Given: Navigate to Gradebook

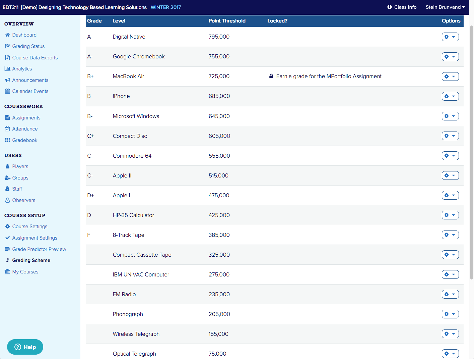Looking at the screenshot, I should click(x=25, y=140).
